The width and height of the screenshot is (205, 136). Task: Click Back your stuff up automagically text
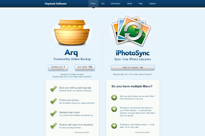(75, 88)
